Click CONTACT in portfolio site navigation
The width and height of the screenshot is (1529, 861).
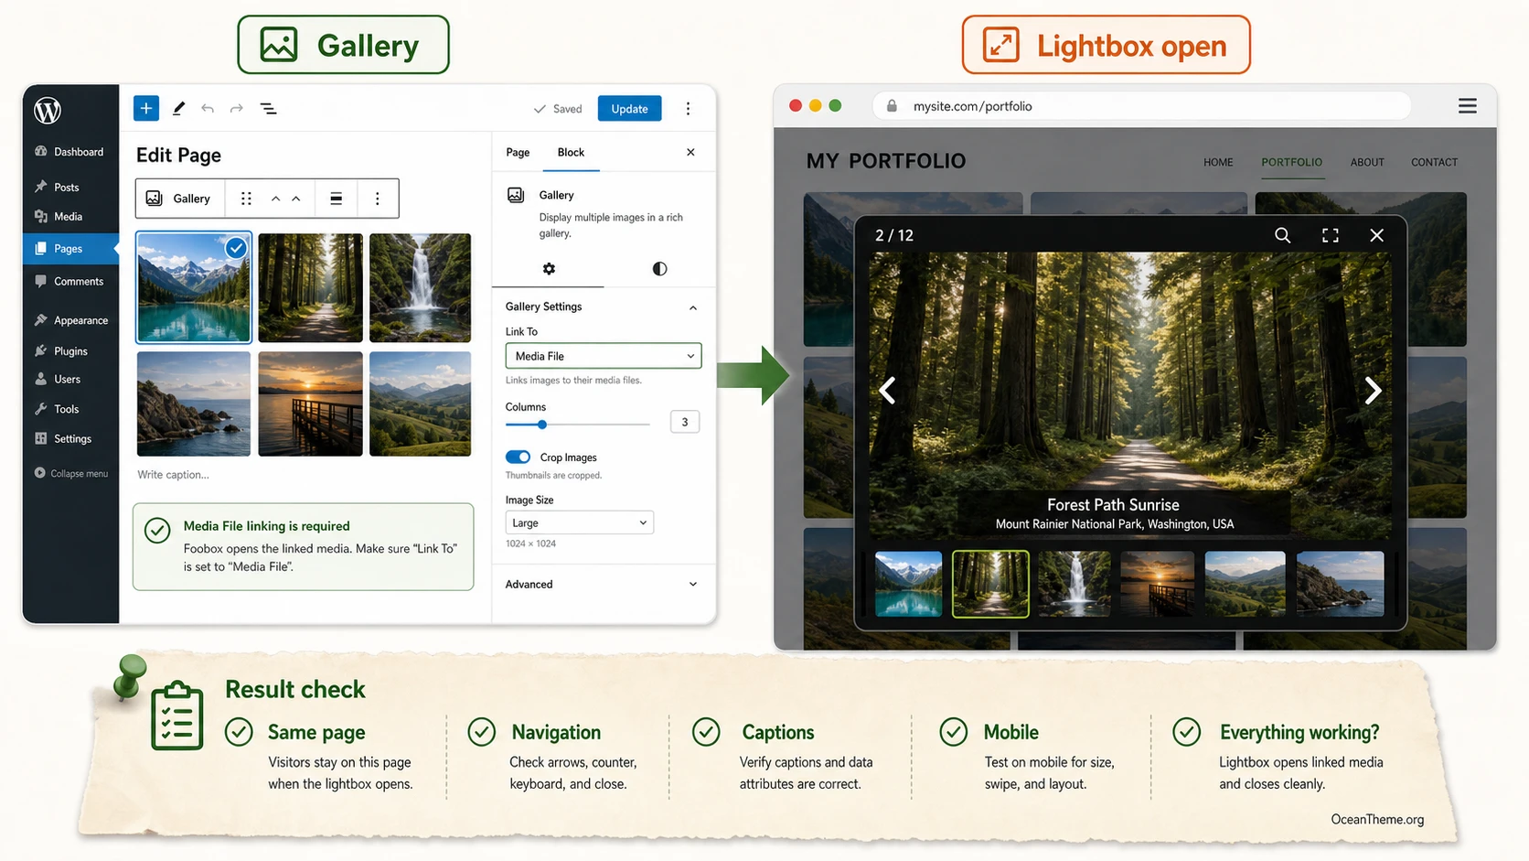tap(1434, 162)
